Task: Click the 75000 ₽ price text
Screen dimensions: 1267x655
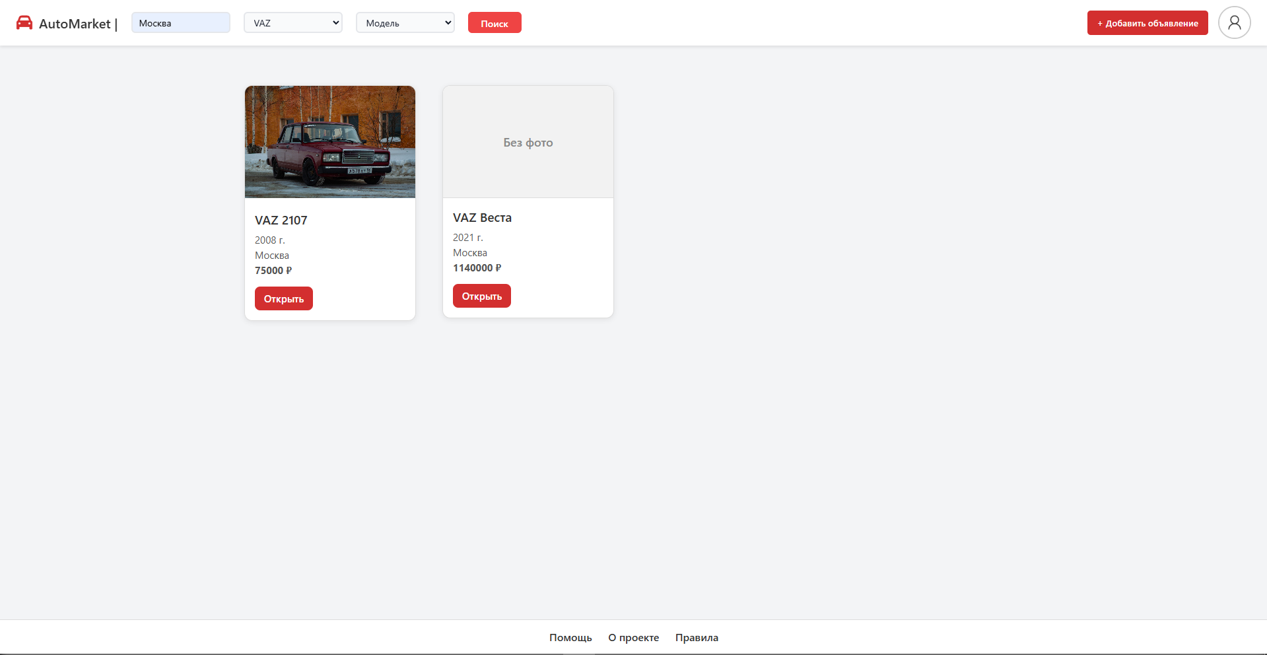Action: 273,271
